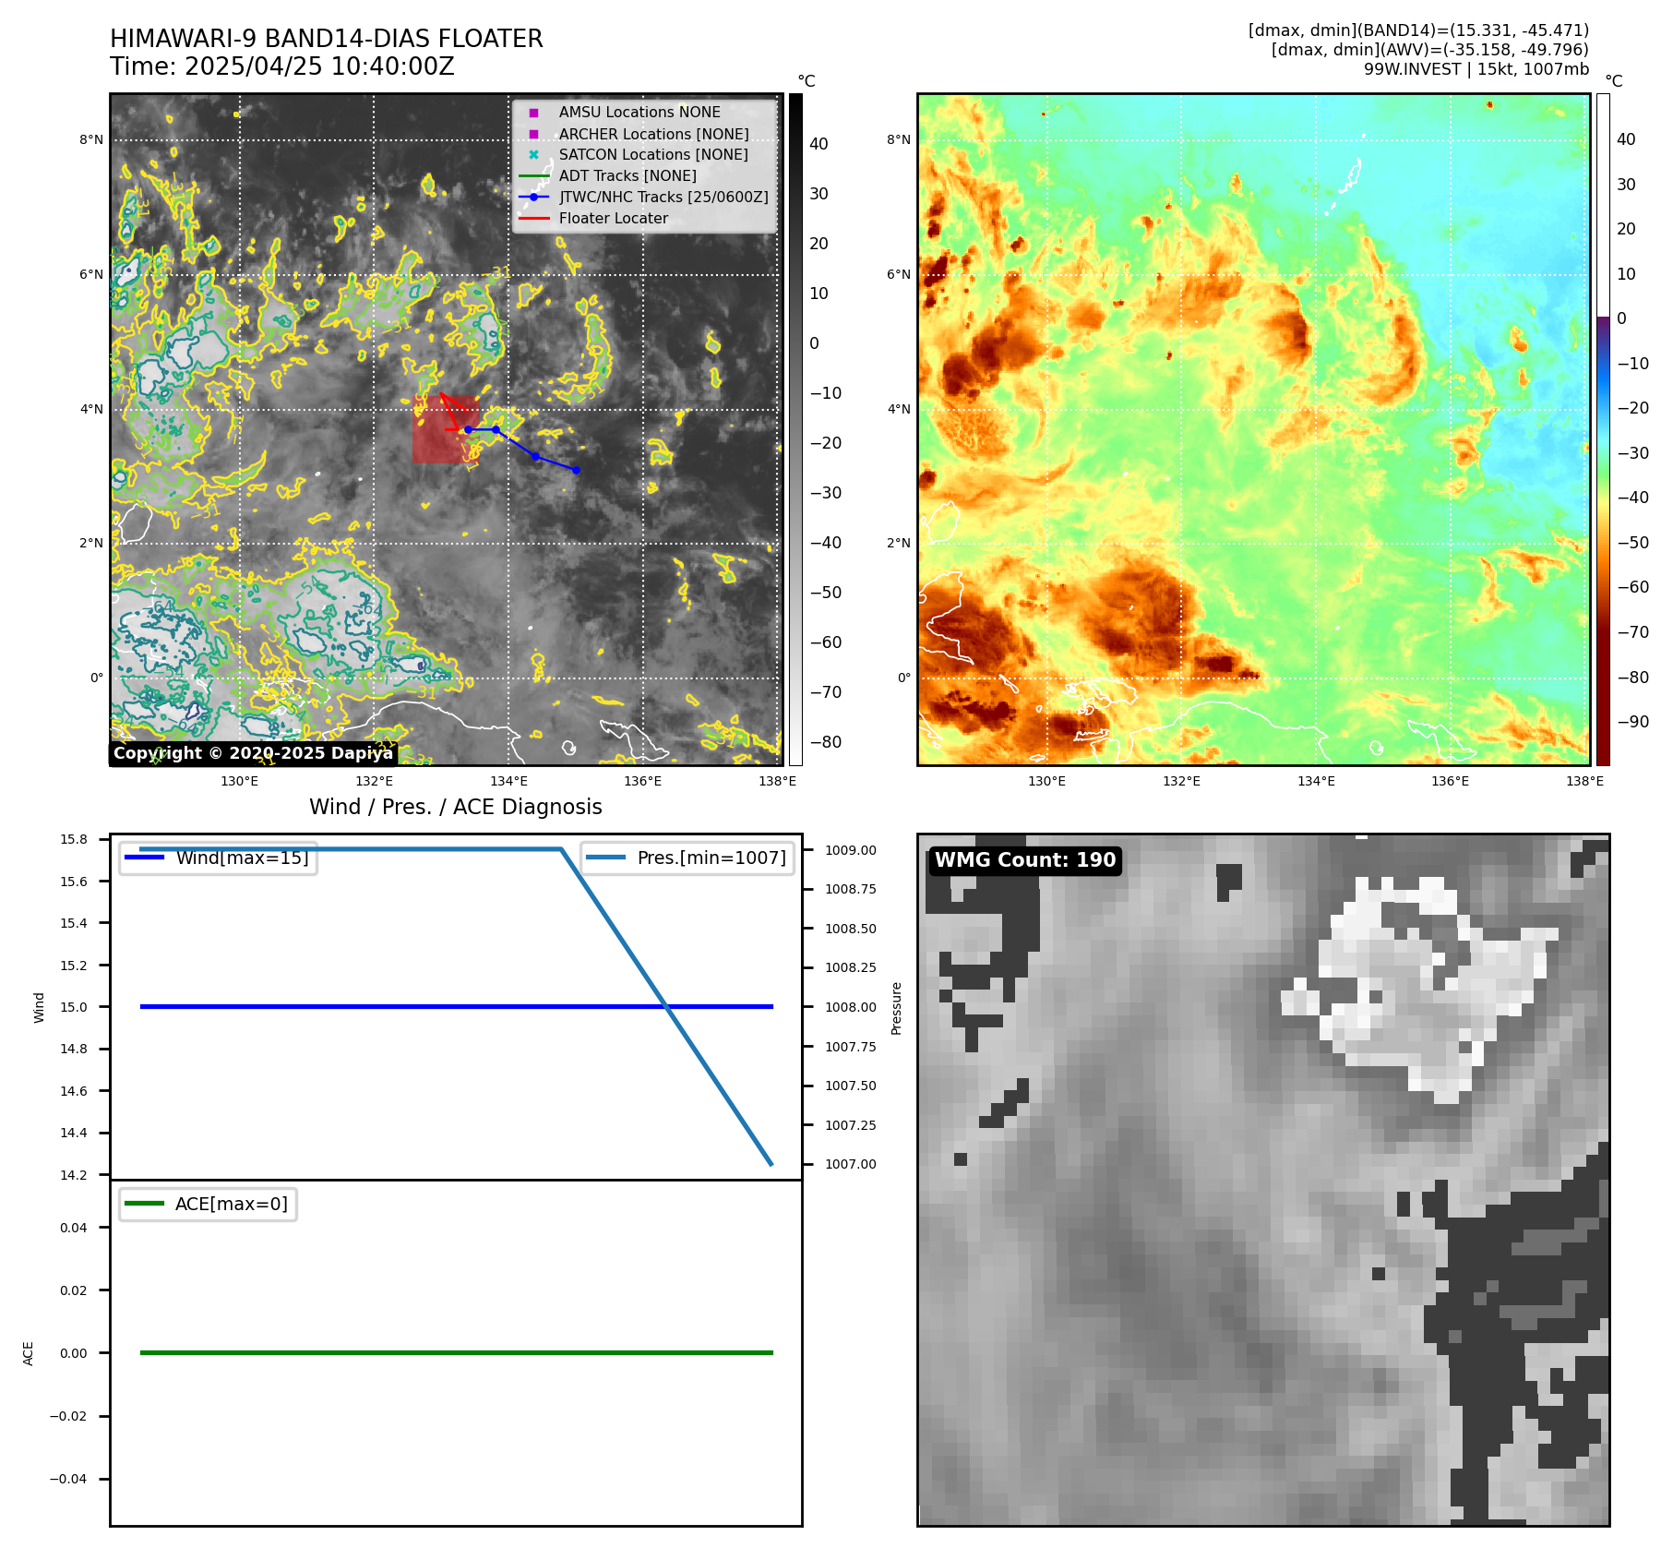Click the 'ACE[max=0]' legend text
This screenshot has width=1673, height=1560.
coord(232,1204)
